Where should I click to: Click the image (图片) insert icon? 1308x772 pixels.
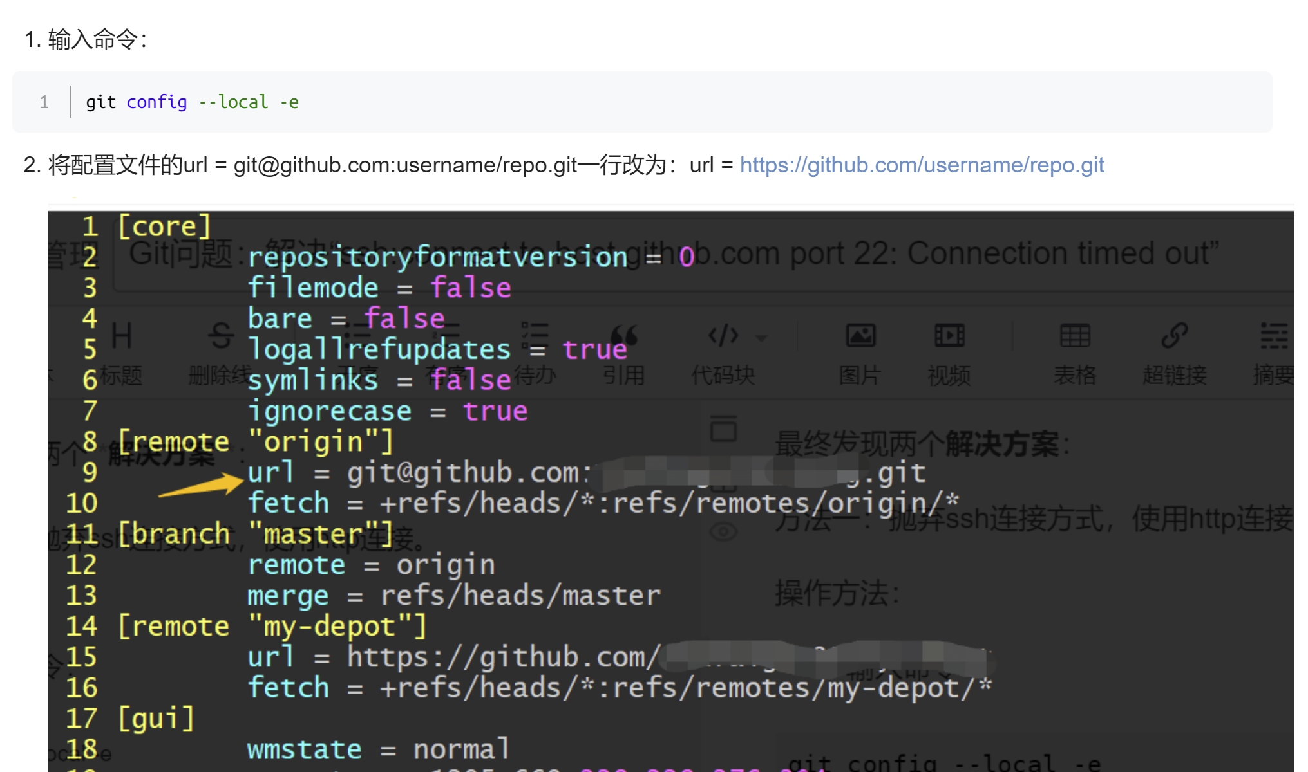click(860, 335)
